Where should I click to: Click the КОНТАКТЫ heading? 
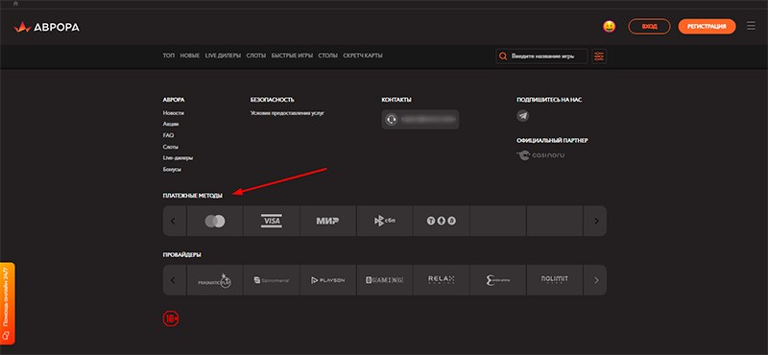pyautogui.click(x=396, y=100)
